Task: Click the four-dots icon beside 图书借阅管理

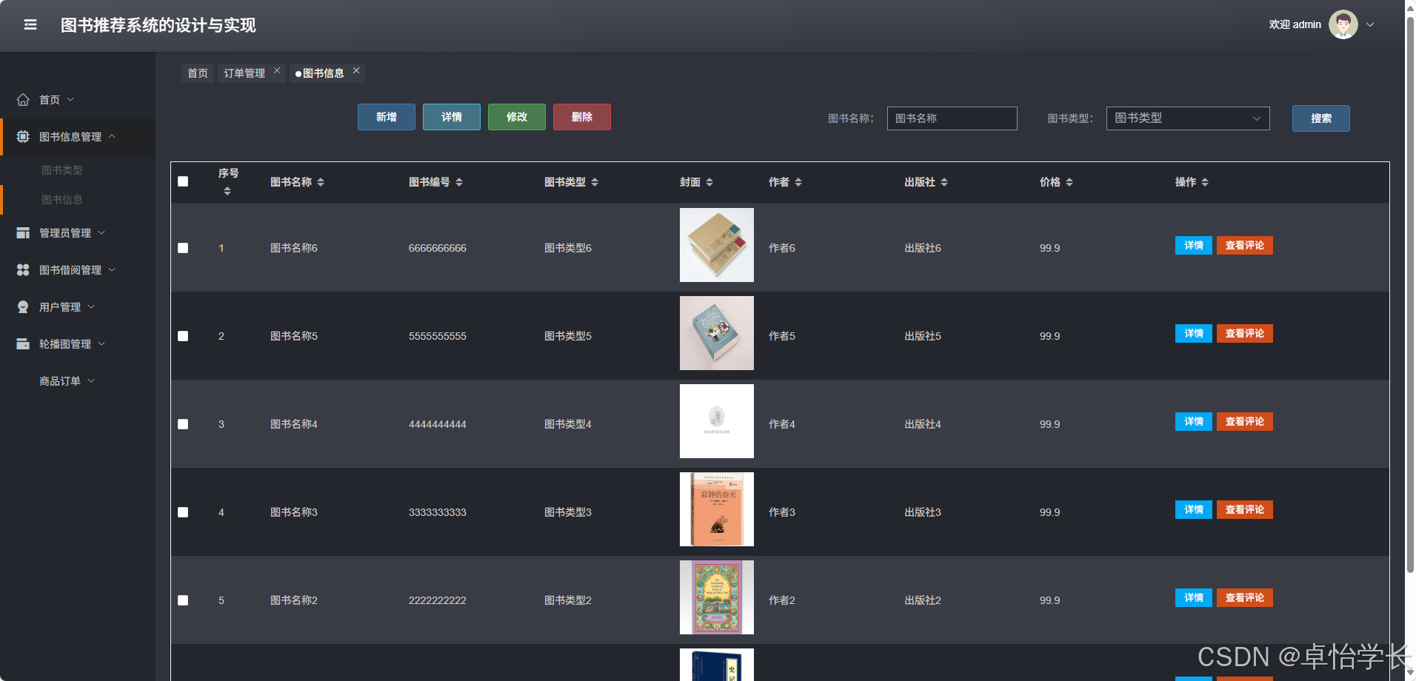Action: click(x=23, y=269)
